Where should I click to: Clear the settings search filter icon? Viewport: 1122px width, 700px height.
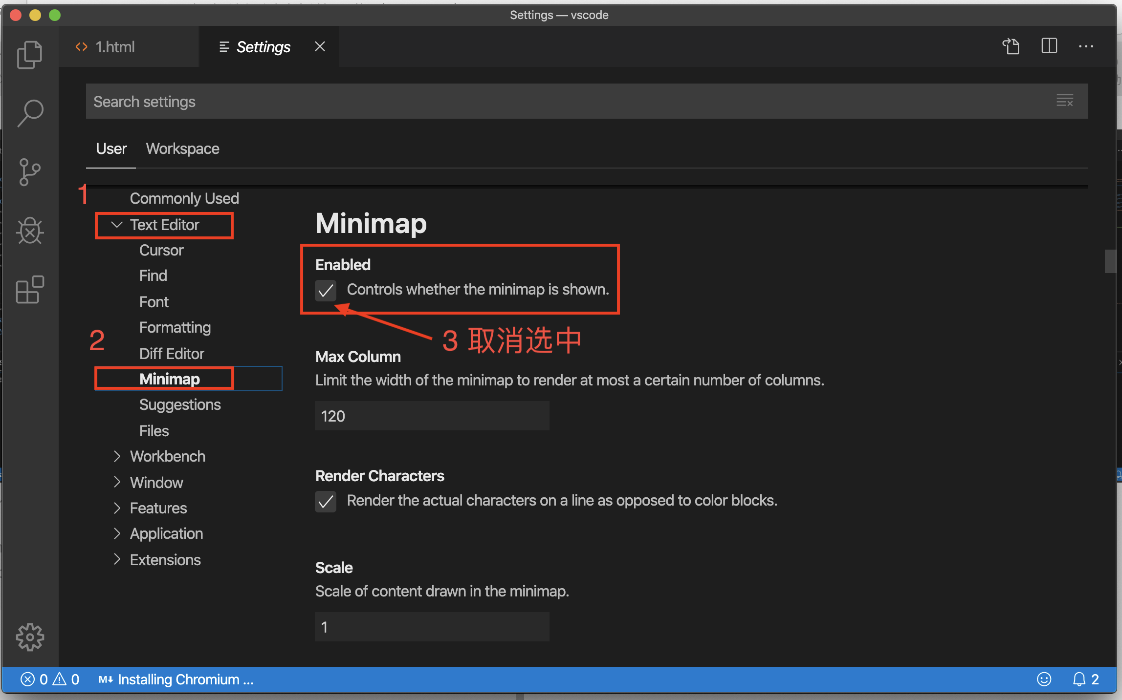[1065, 100]
